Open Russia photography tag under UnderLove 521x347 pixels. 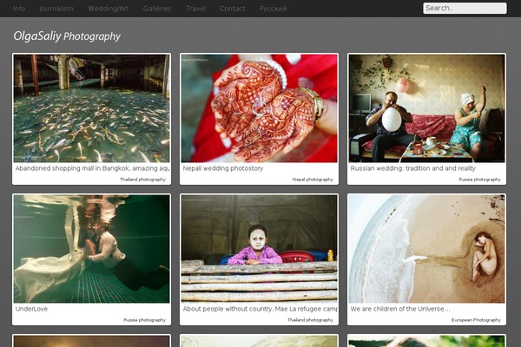click(144, 320)
